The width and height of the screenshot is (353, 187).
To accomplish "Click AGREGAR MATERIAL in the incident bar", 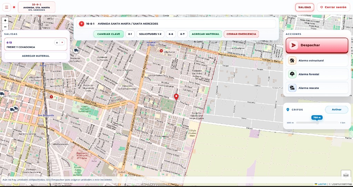I will (205, 34).
